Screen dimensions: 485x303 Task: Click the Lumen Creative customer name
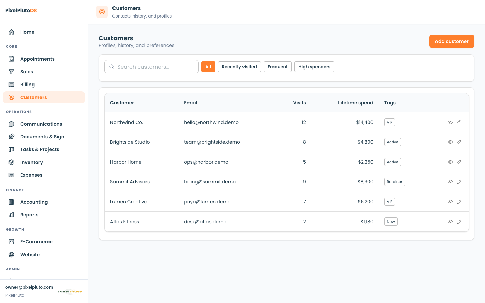tap(129, 202)
